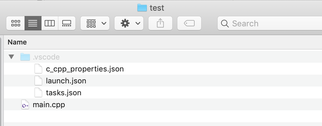Image resolution: width=322 pixels, height=126 pixels.
Task: Click the Edit Tags button
Action: click(189, 23)
